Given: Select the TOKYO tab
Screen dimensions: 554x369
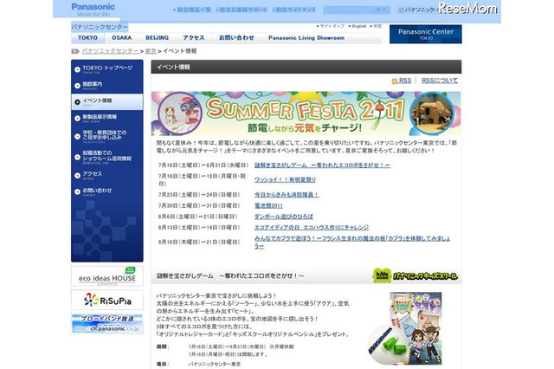Looking at the screenshot, I should [x=87, y=38].
